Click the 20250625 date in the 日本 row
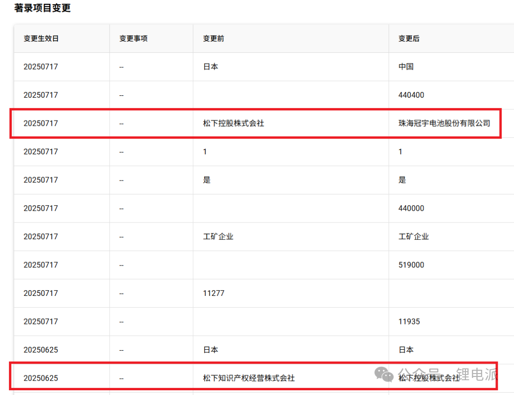 [x=40, y=350]
